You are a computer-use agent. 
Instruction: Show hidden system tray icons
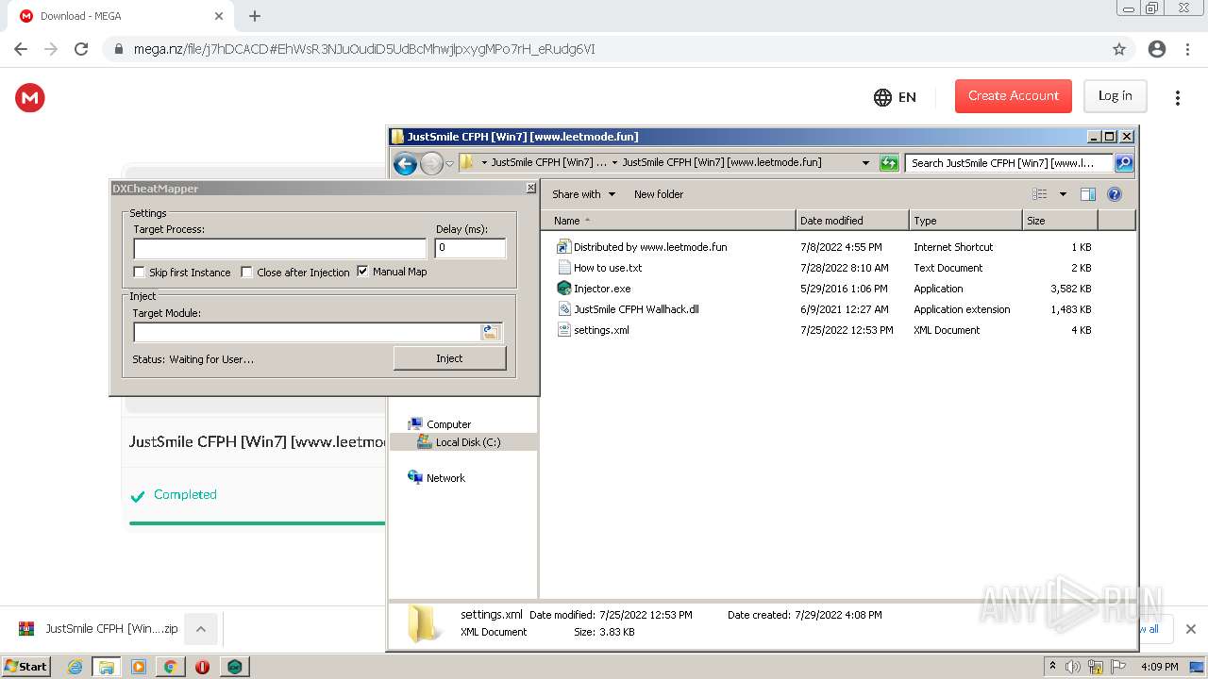pyautogui.click(x=1053, y=666)
